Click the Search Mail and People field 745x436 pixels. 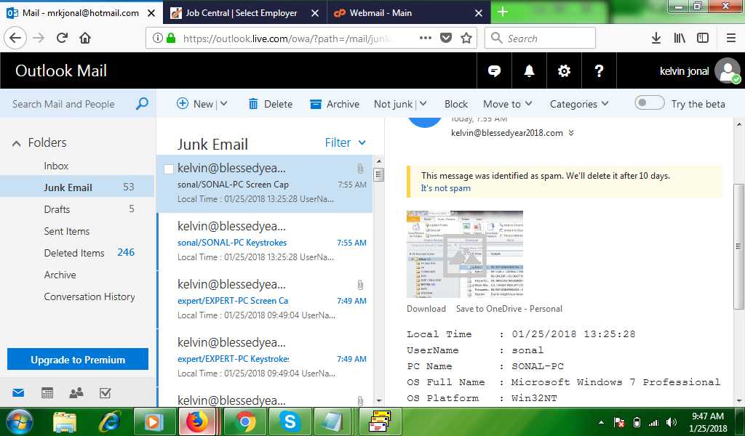tap(64, 103)
